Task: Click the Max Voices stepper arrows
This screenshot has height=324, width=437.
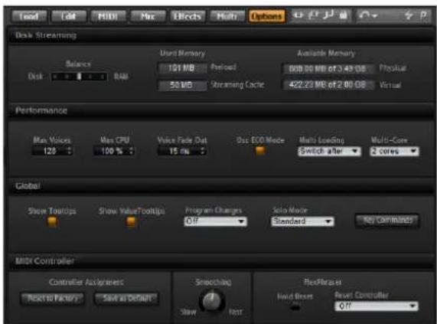Action: [x=70, y=151]
